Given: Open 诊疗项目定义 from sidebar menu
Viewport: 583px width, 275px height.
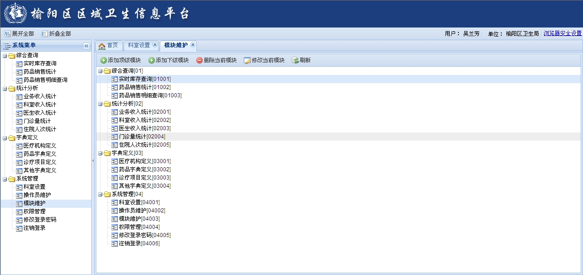Looking at the screenshot, I should 40,162.
